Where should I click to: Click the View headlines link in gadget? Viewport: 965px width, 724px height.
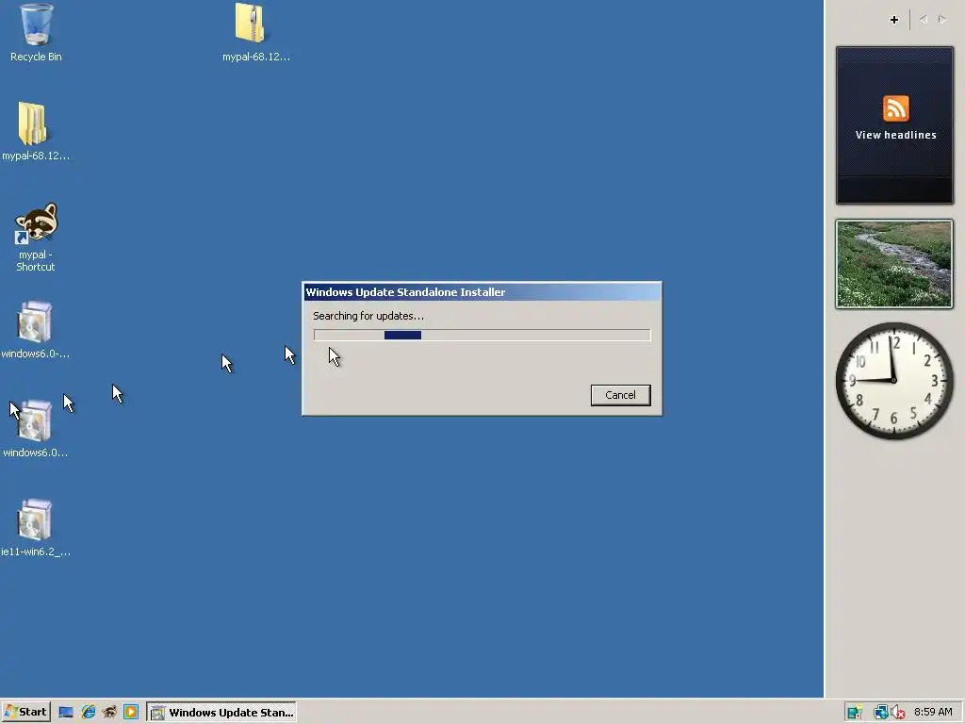895,135
